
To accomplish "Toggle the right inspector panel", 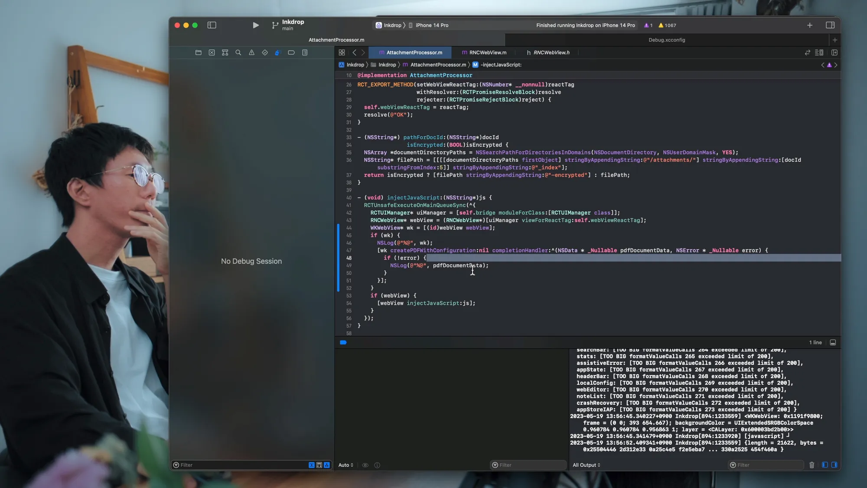I will pyautogui.click(x=830, y=25).
